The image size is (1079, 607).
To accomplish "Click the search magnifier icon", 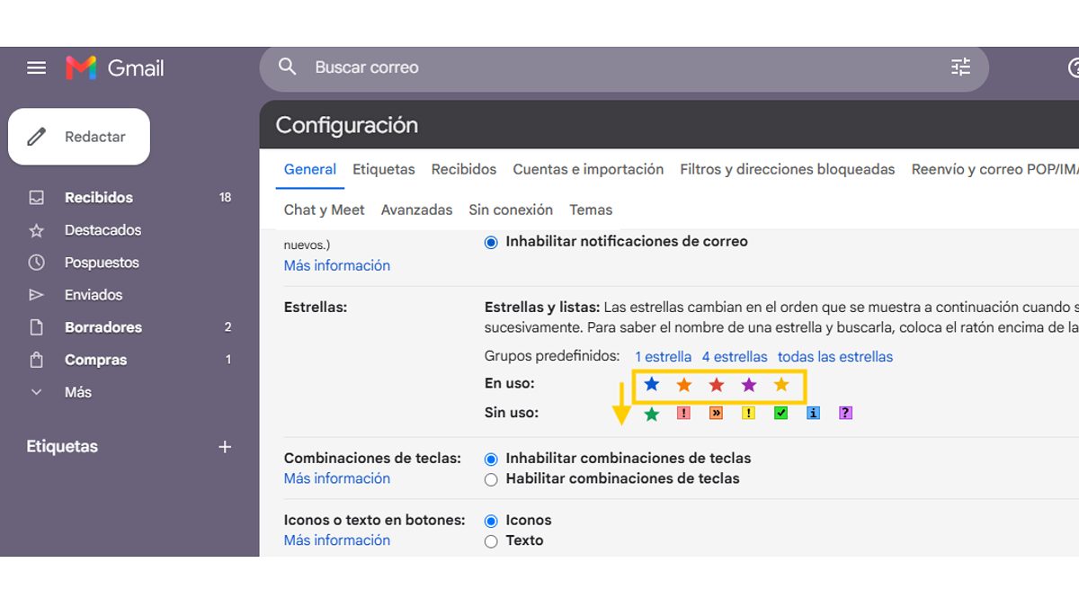I will [x=287, y=67].
